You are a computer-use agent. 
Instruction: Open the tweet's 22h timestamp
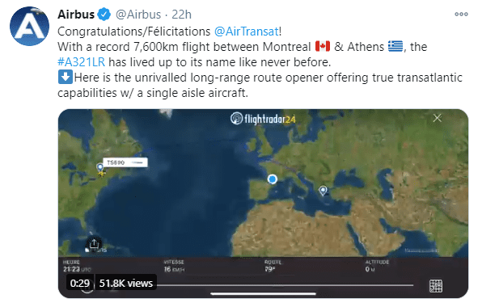pos(181,15)
